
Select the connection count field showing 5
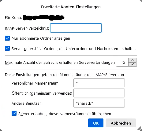[122, 62]
